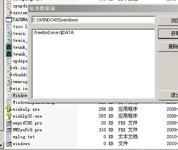This screenshot has height=150, width=178.
Task: Select the wplog.txt file name
Action: tap(24, 137)
